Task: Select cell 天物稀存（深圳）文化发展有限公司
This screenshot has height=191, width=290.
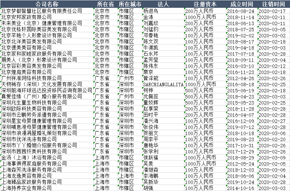Action: tap(47, 84)
